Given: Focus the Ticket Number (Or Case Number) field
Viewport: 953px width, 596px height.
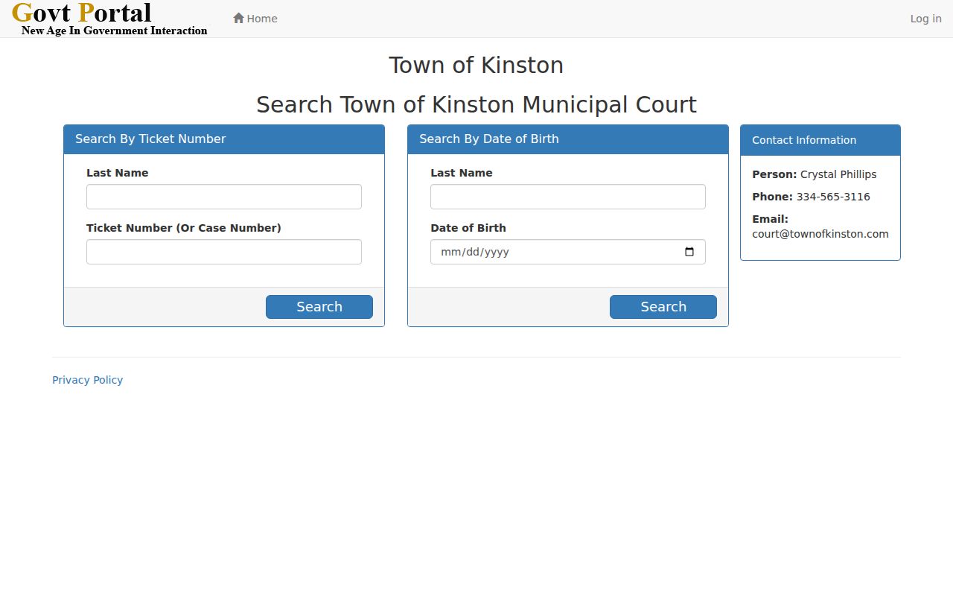Looking at the screenshot, I should pyautogui.click(x=224, y=252).
